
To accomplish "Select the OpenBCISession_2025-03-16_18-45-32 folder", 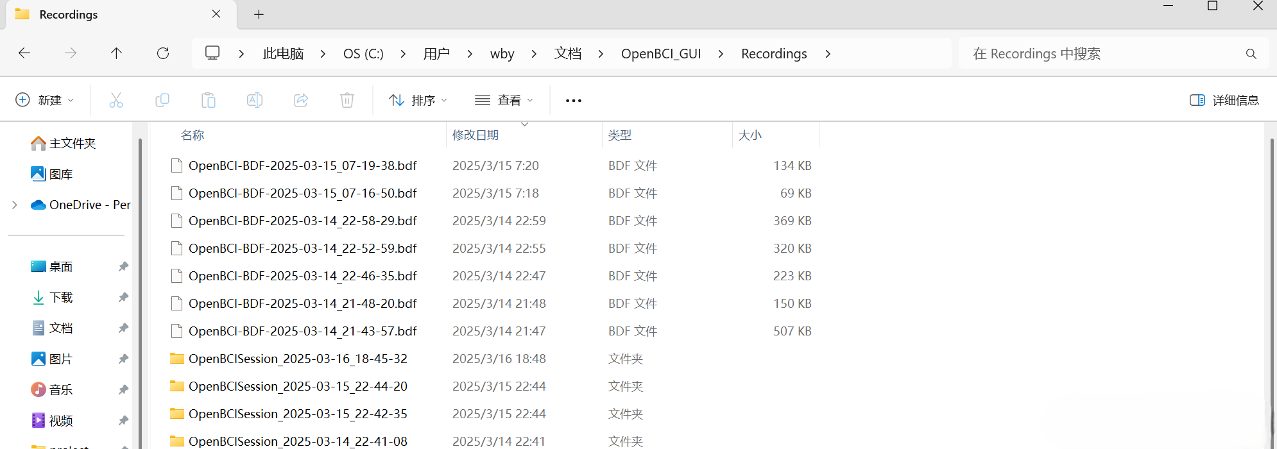I will [x=298, y=359].
